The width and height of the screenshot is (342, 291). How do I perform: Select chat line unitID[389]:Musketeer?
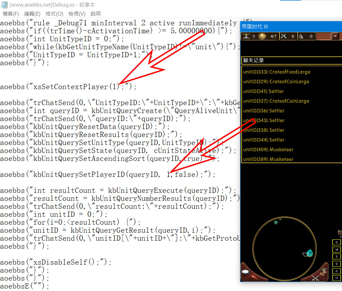point(268,159)
